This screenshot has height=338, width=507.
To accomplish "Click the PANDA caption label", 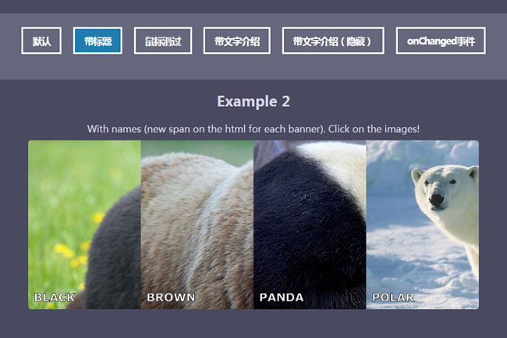I will [282, 297].
